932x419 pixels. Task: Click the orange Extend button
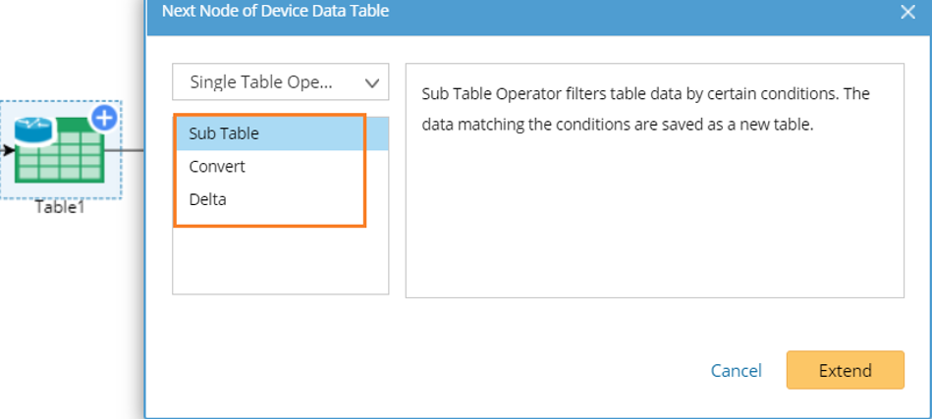[x=845, y=370]
